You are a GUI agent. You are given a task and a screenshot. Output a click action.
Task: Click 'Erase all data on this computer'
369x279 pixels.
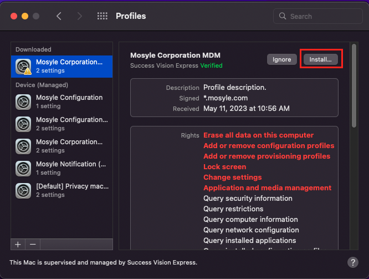(258, 135)
